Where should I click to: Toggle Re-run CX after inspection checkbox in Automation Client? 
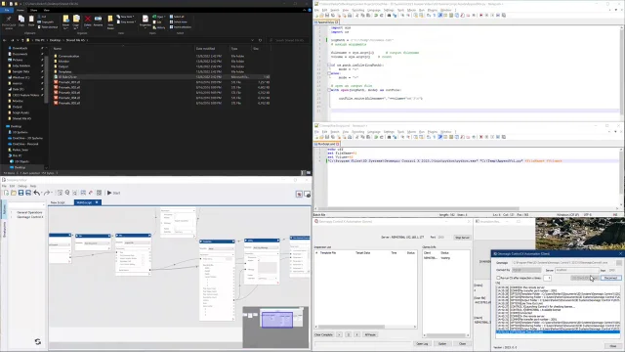click(498, 278)
